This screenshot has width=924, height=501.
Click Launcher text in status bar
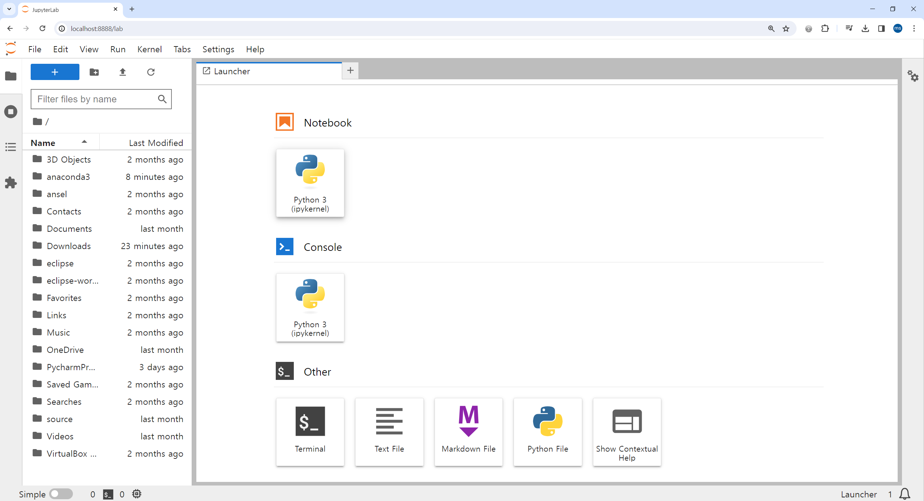(859, 494)
